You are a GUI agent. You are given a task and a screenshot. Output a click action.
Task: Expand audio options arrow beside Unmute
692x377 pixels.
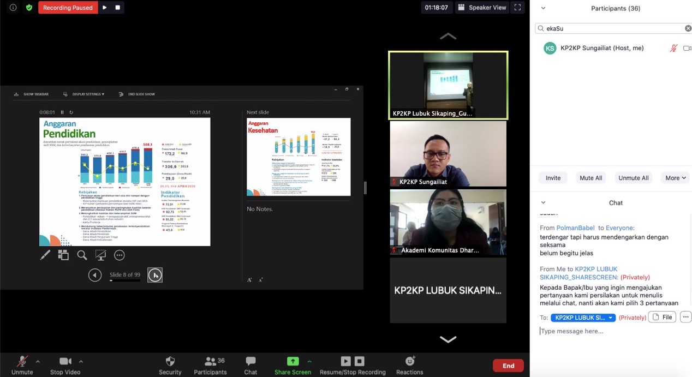38,361
